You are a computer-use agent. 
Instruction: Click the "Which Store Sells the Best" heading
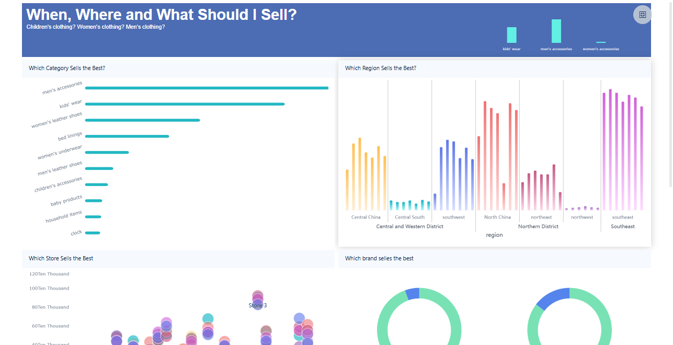coord(61,259)
